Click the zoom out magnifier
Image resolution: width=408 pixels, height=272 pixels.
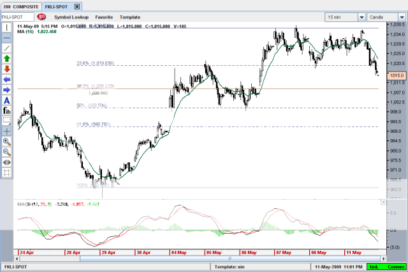click(7, 151)
